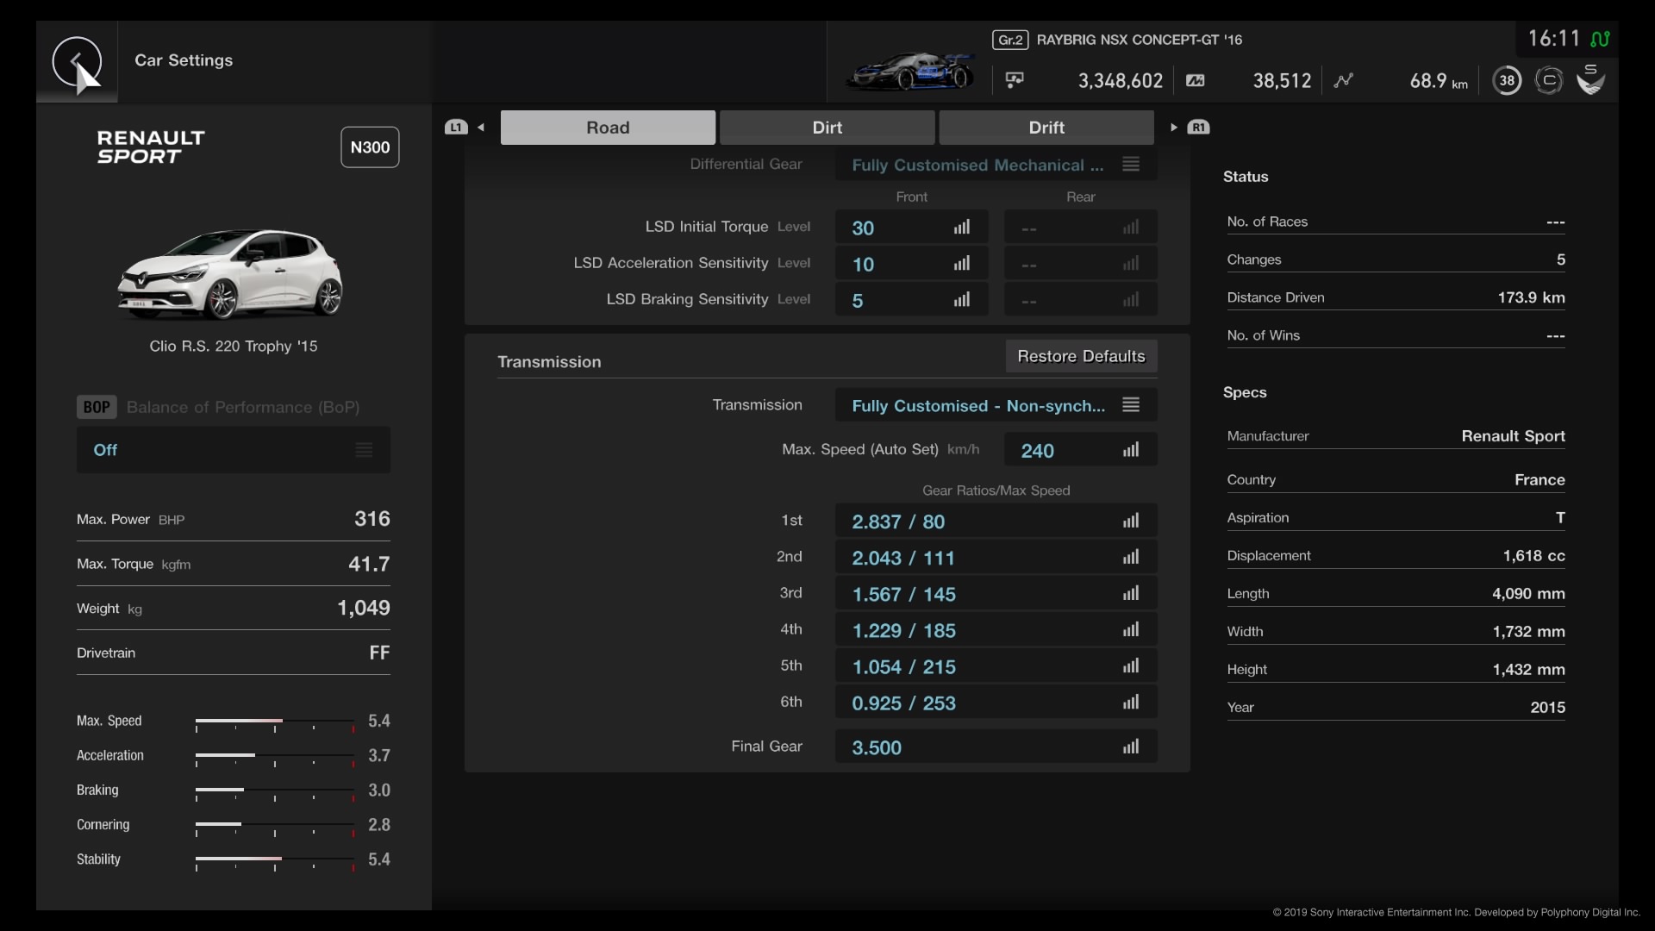Select the R1 next tab indicator
1655x931 pixels.
1198,128
